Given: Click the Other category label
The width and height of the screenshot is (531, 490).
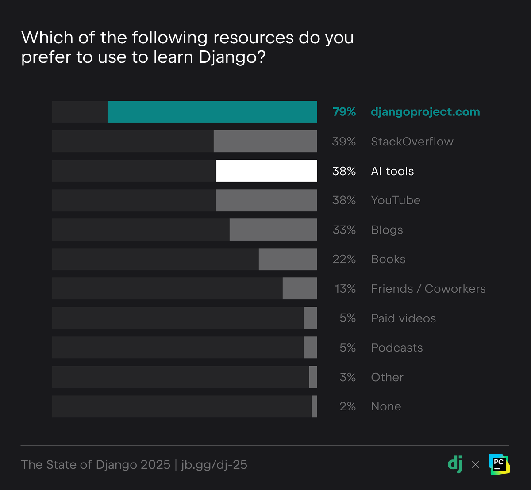Looking at the screenshot, I should click(387, 377).
